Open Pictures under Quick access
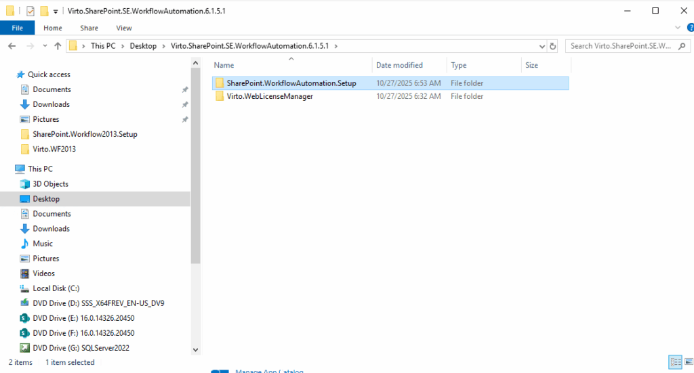 point(45,119)
